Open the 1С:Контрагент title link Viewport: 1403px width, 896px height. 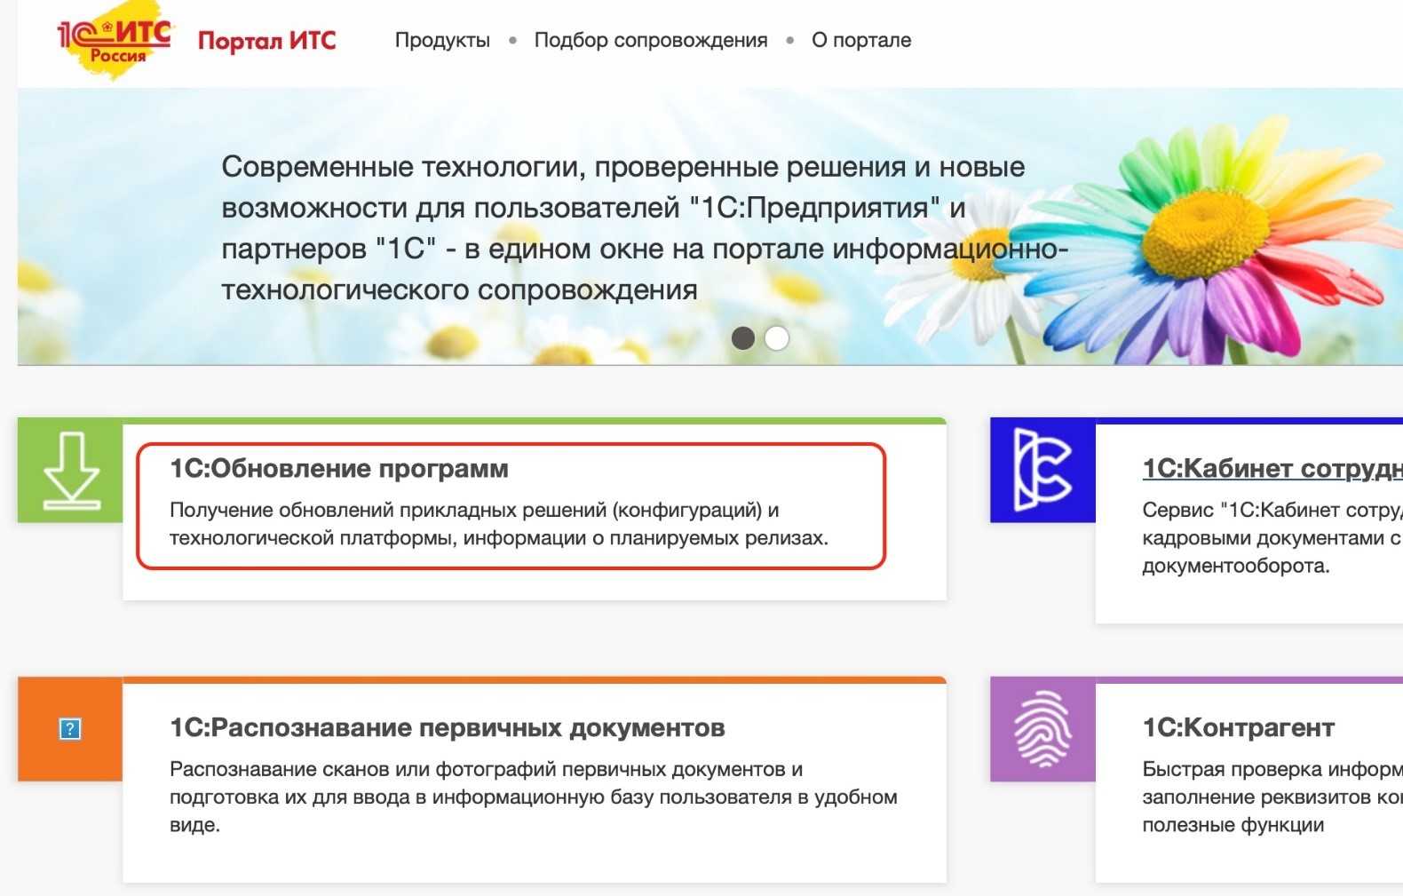point(1239,728)
